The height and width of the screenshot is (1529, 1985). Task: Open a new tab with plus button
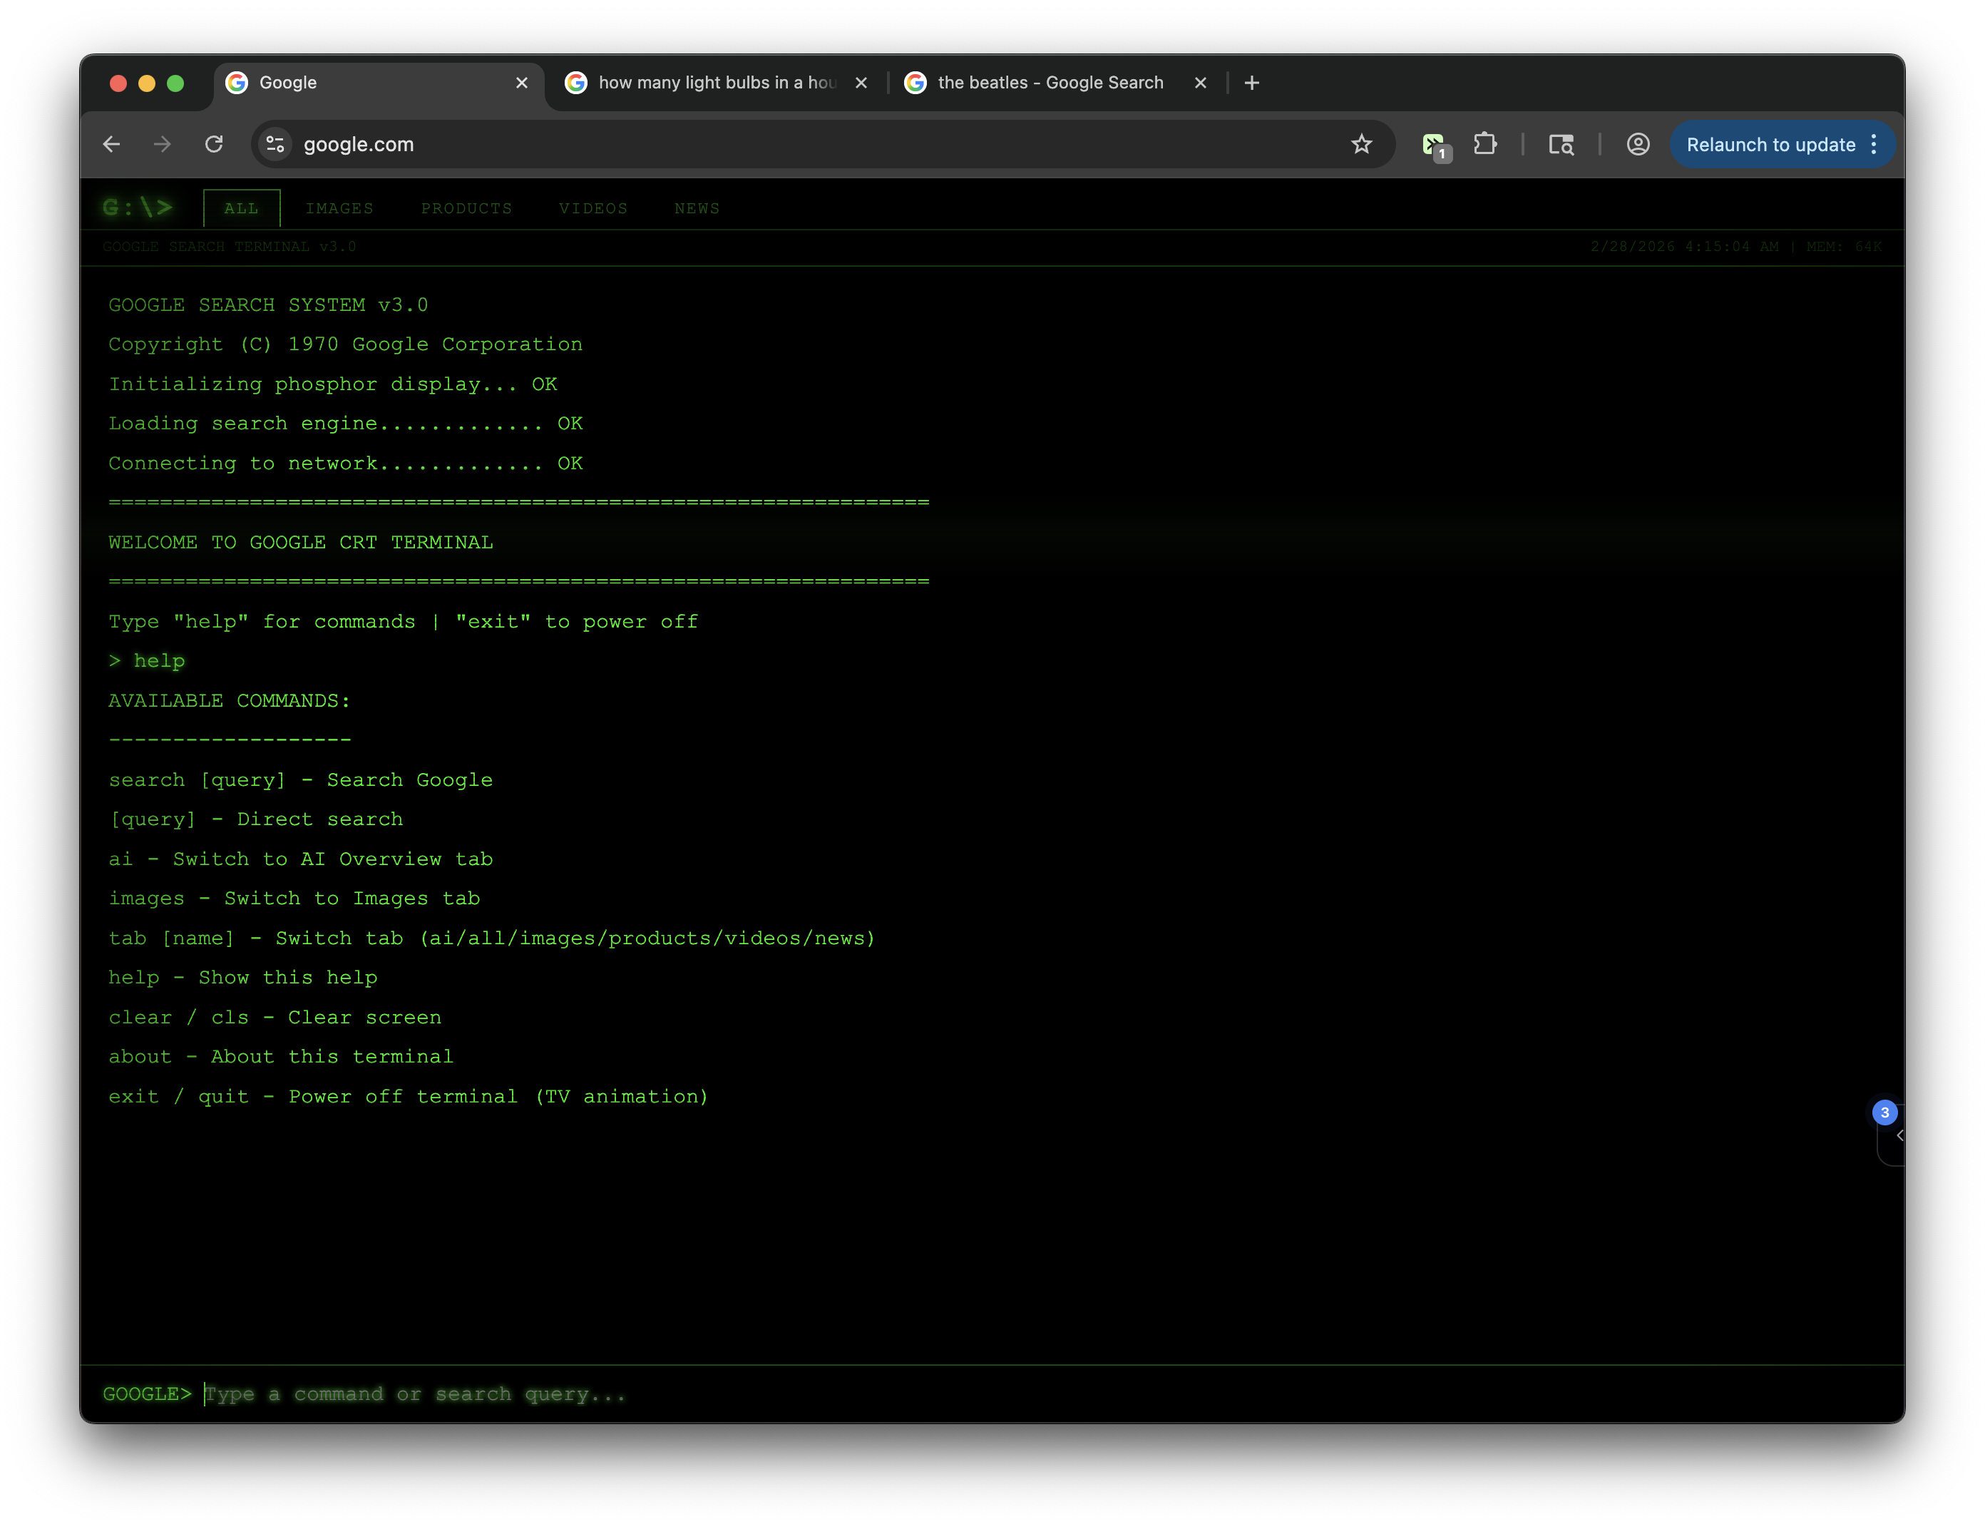click(1251, 83)
